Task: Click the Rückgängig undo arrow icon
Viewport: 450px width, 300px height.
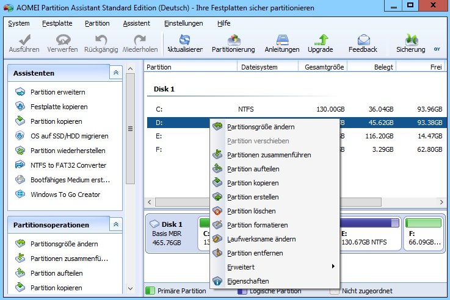Action: (101, 40)
